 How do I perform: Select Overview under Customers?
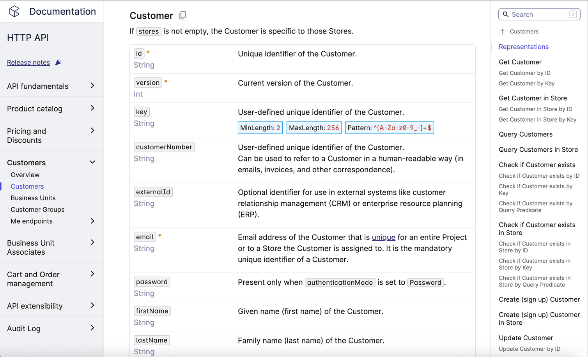coord(25,175)
